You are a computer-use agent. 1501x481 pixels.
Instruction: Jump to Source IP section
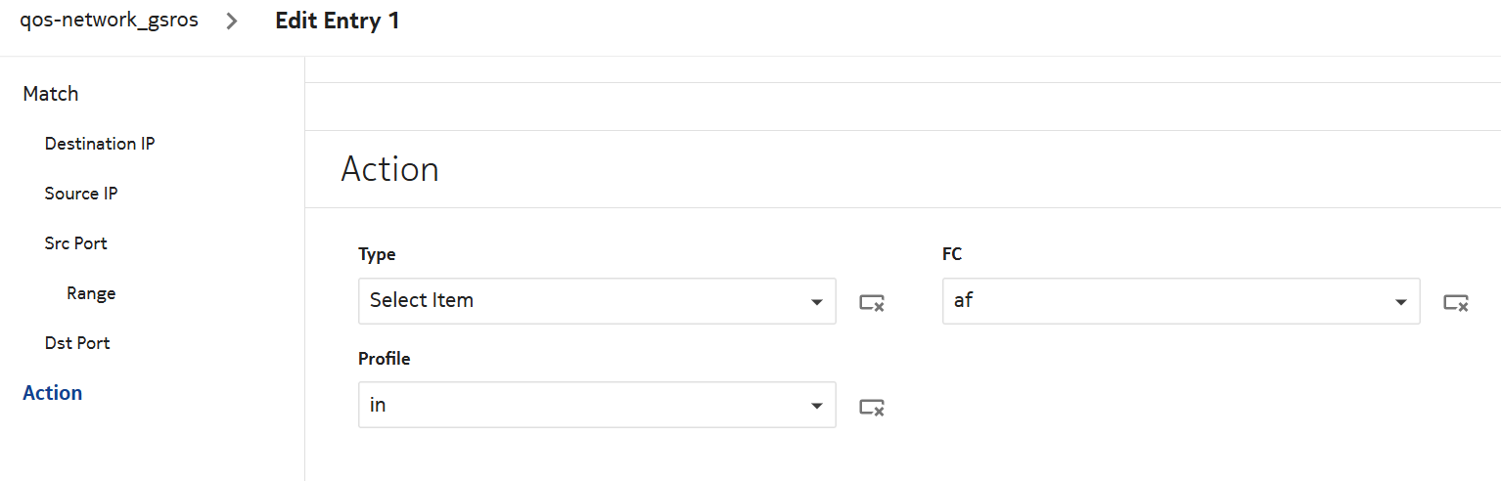point(81,194)
